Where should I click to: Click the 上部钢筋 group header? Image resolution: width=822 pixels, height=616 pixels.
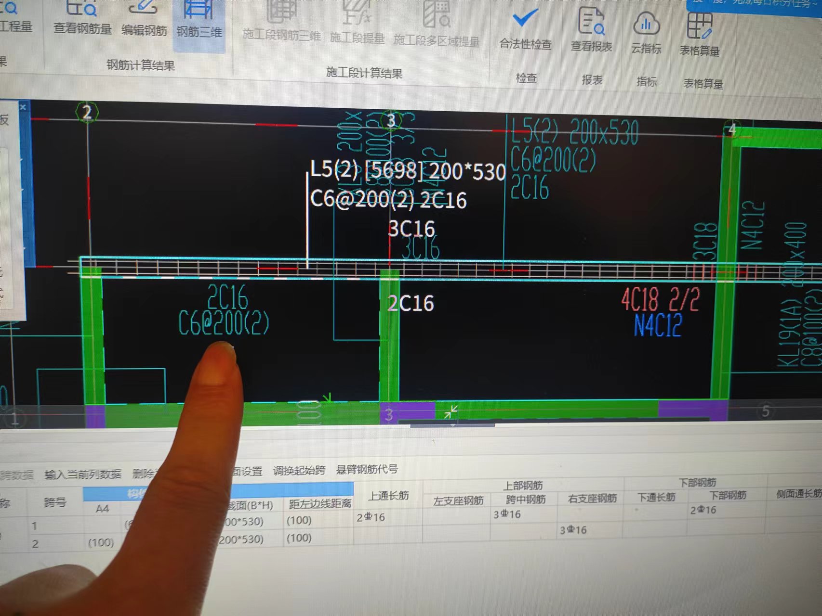pyautogui.click(x=523, y=485)
